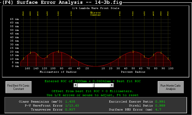The height and width of the screenshot is (115, 192).
Task: Select the Glass Remaining value 1.435
Action: 70,102
